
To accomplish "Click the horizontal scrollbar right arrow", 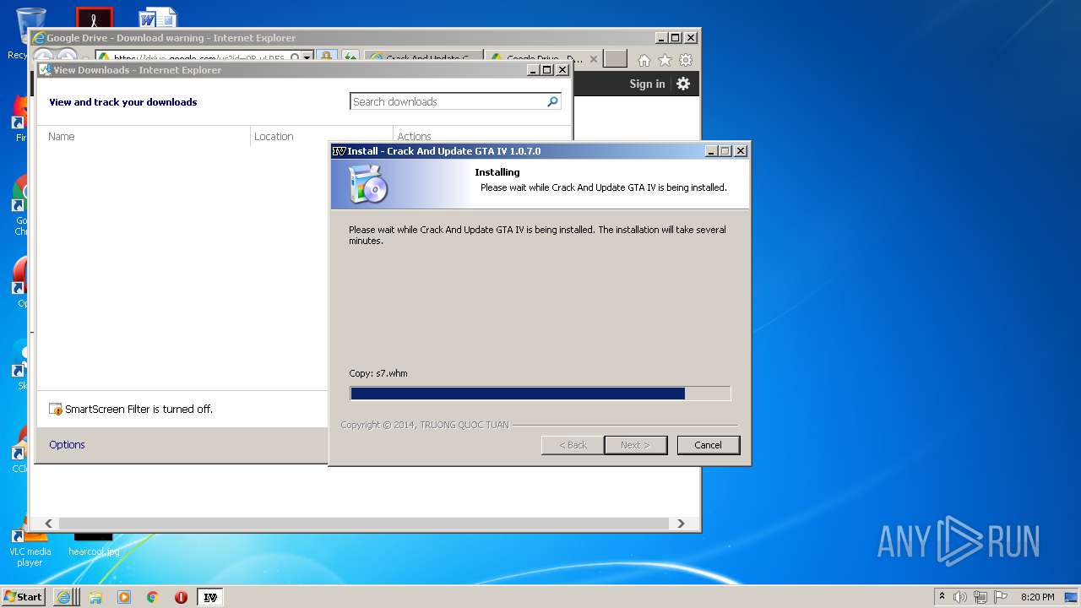I will (681, 524).
